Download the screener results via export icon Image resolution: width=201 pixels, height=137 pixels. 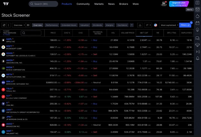pos(140,25)
